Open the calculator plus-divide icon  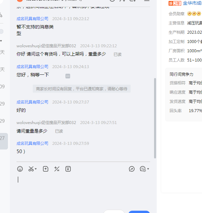pyautogui.click(x=57, y=169)
